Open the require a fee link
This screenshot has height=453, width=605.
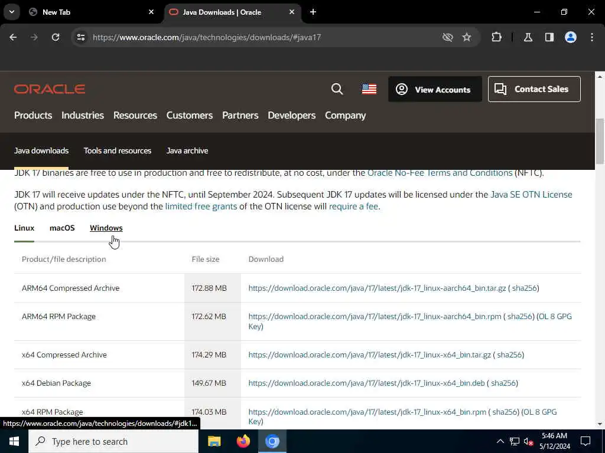click(x=353, y=206)
